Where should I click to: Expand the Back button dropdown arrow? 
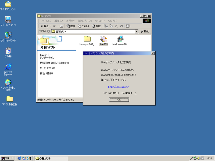(x=51, y=26)
